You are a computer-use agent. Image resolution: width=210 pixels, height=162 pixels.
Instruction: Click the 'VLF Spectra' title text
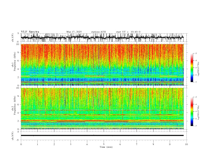30,32
